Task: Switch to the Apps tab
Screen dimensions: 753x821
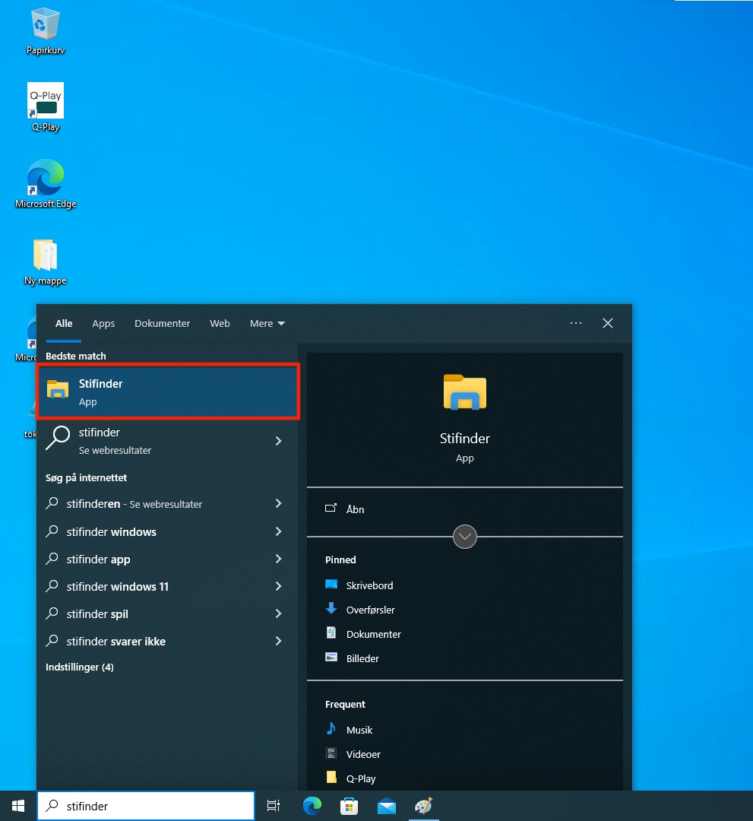Action: point(103,324)
